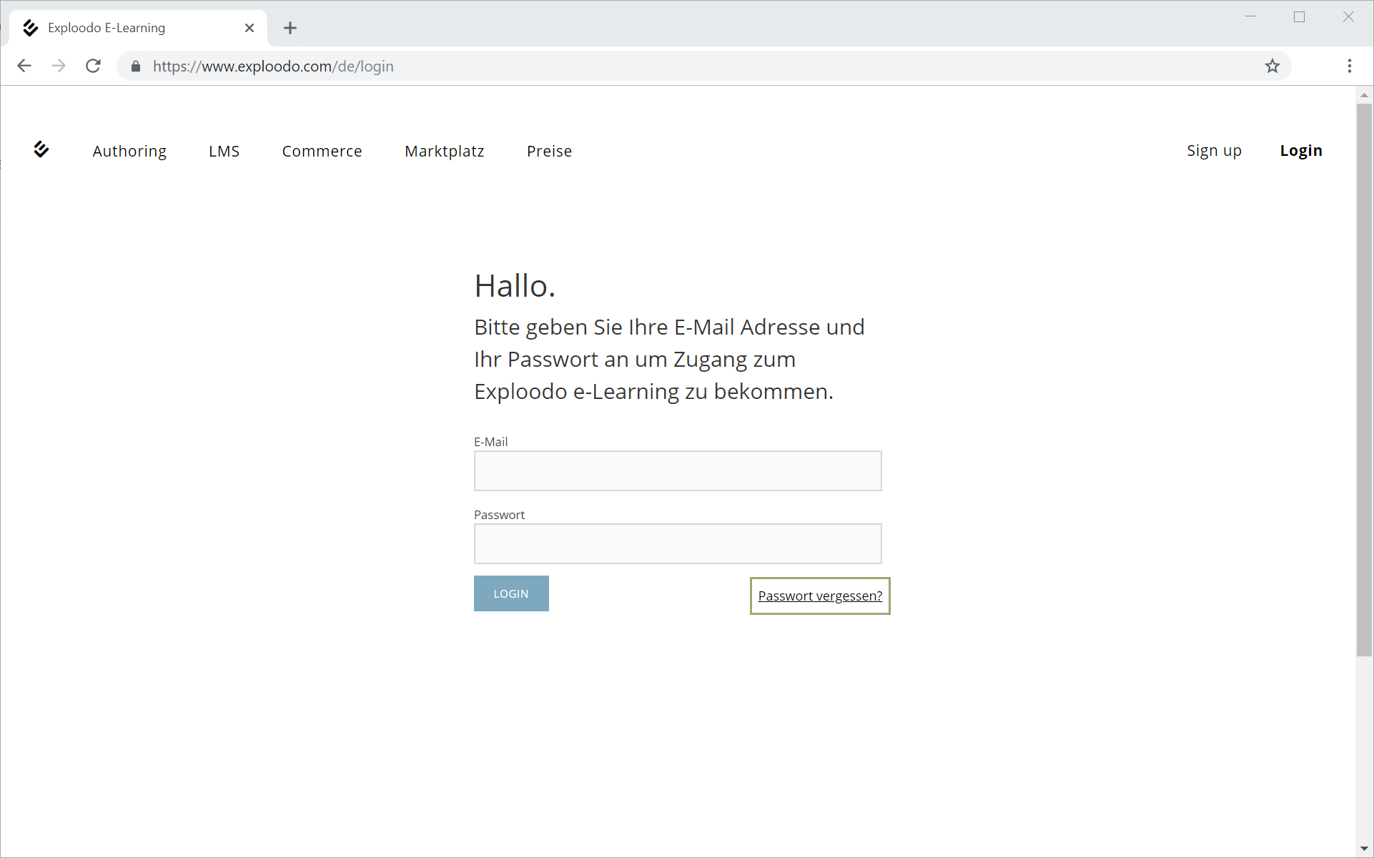The height and width of the screenshot is (858, 1374).
Task: Focus the Passwort input field
Action: (678, 543)
